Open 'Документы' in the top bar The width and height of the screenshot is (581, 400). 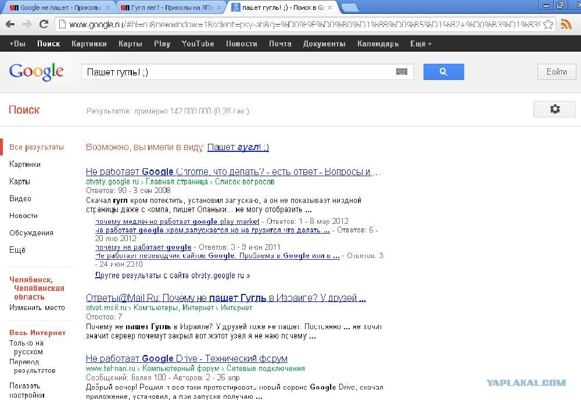324,43
